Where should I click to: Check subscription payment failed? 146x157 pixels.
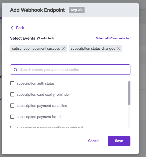[12, 117]
